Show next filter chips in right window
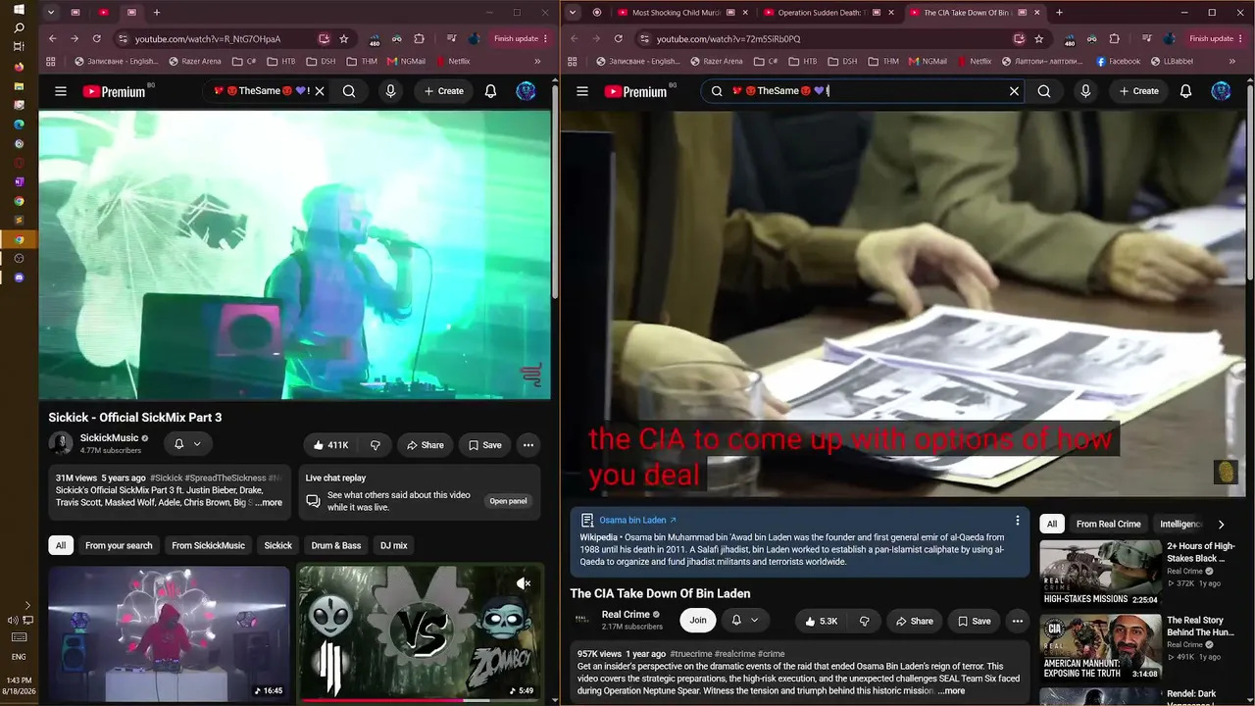1255x706 pixels. point(1221,524)
